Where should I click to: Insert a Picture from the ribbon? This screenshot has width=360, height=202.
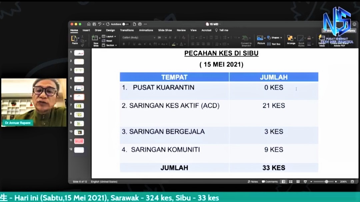coord(261,39)
